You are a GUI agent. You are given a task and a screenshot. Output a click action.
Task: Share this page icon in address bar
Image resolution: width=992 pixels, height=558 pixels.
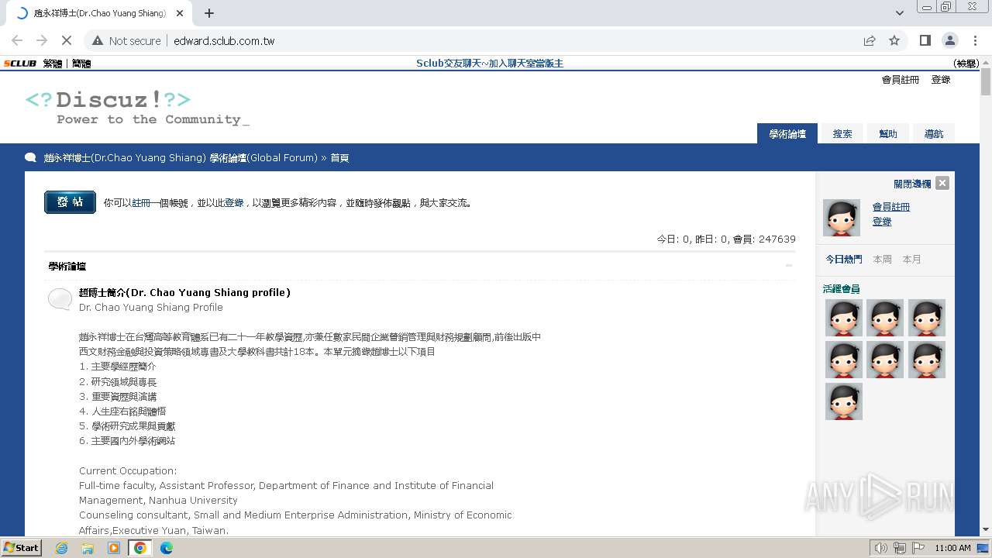point(870,40)
